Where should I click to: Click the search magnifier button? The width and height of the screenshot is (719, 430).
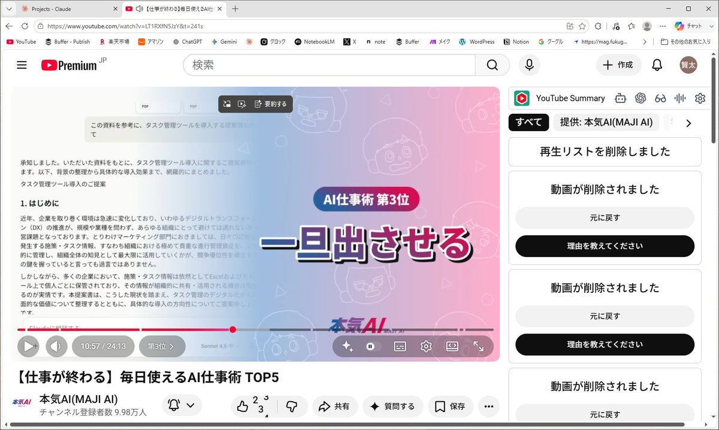pyautogui.click(x=492, y=65)
